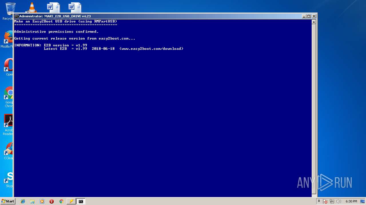Open the volume speaker tray icon
Image resolution: width=366 pixels, height=205 pixels.
click(x=339, y=201)
